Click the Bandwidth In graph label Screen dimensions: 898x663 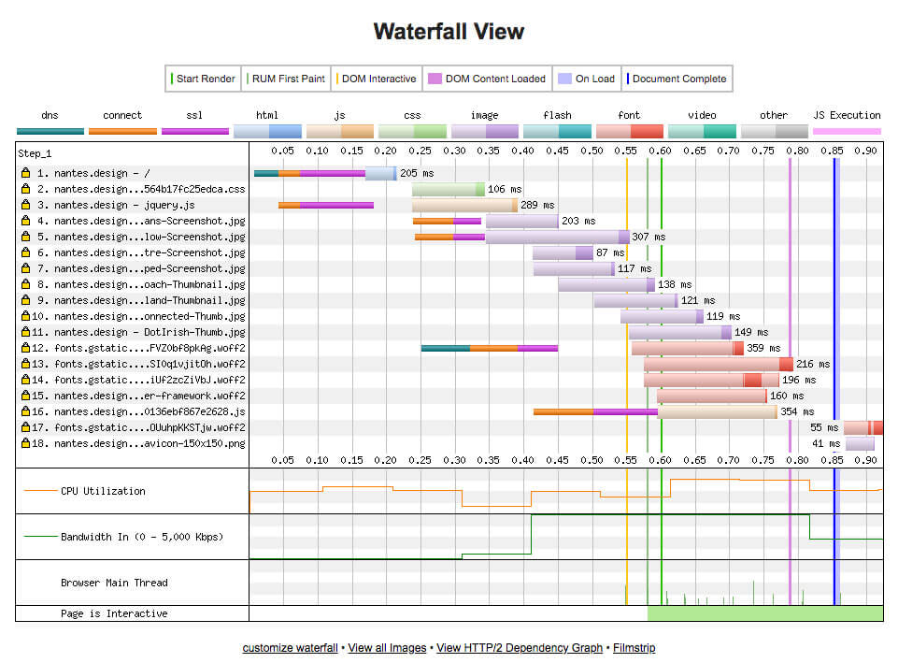coord(142,537)
